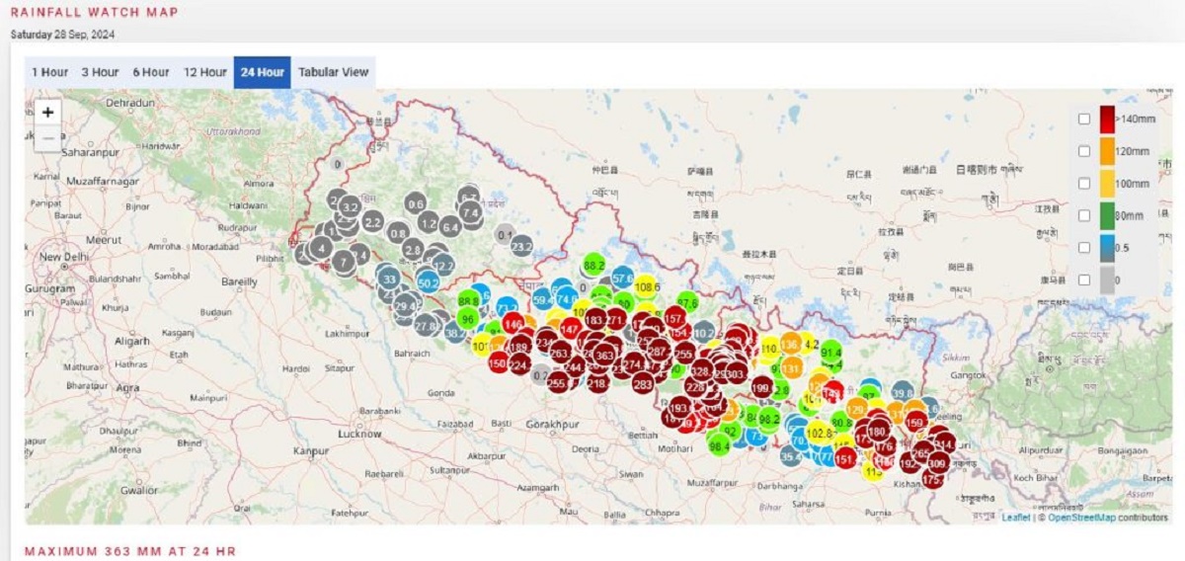Click the orange 120mm legend color swatch
1185x561 pixels.
[x=1107, y=151]
